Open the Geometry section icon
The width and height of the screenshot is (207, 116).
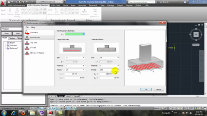27,32
